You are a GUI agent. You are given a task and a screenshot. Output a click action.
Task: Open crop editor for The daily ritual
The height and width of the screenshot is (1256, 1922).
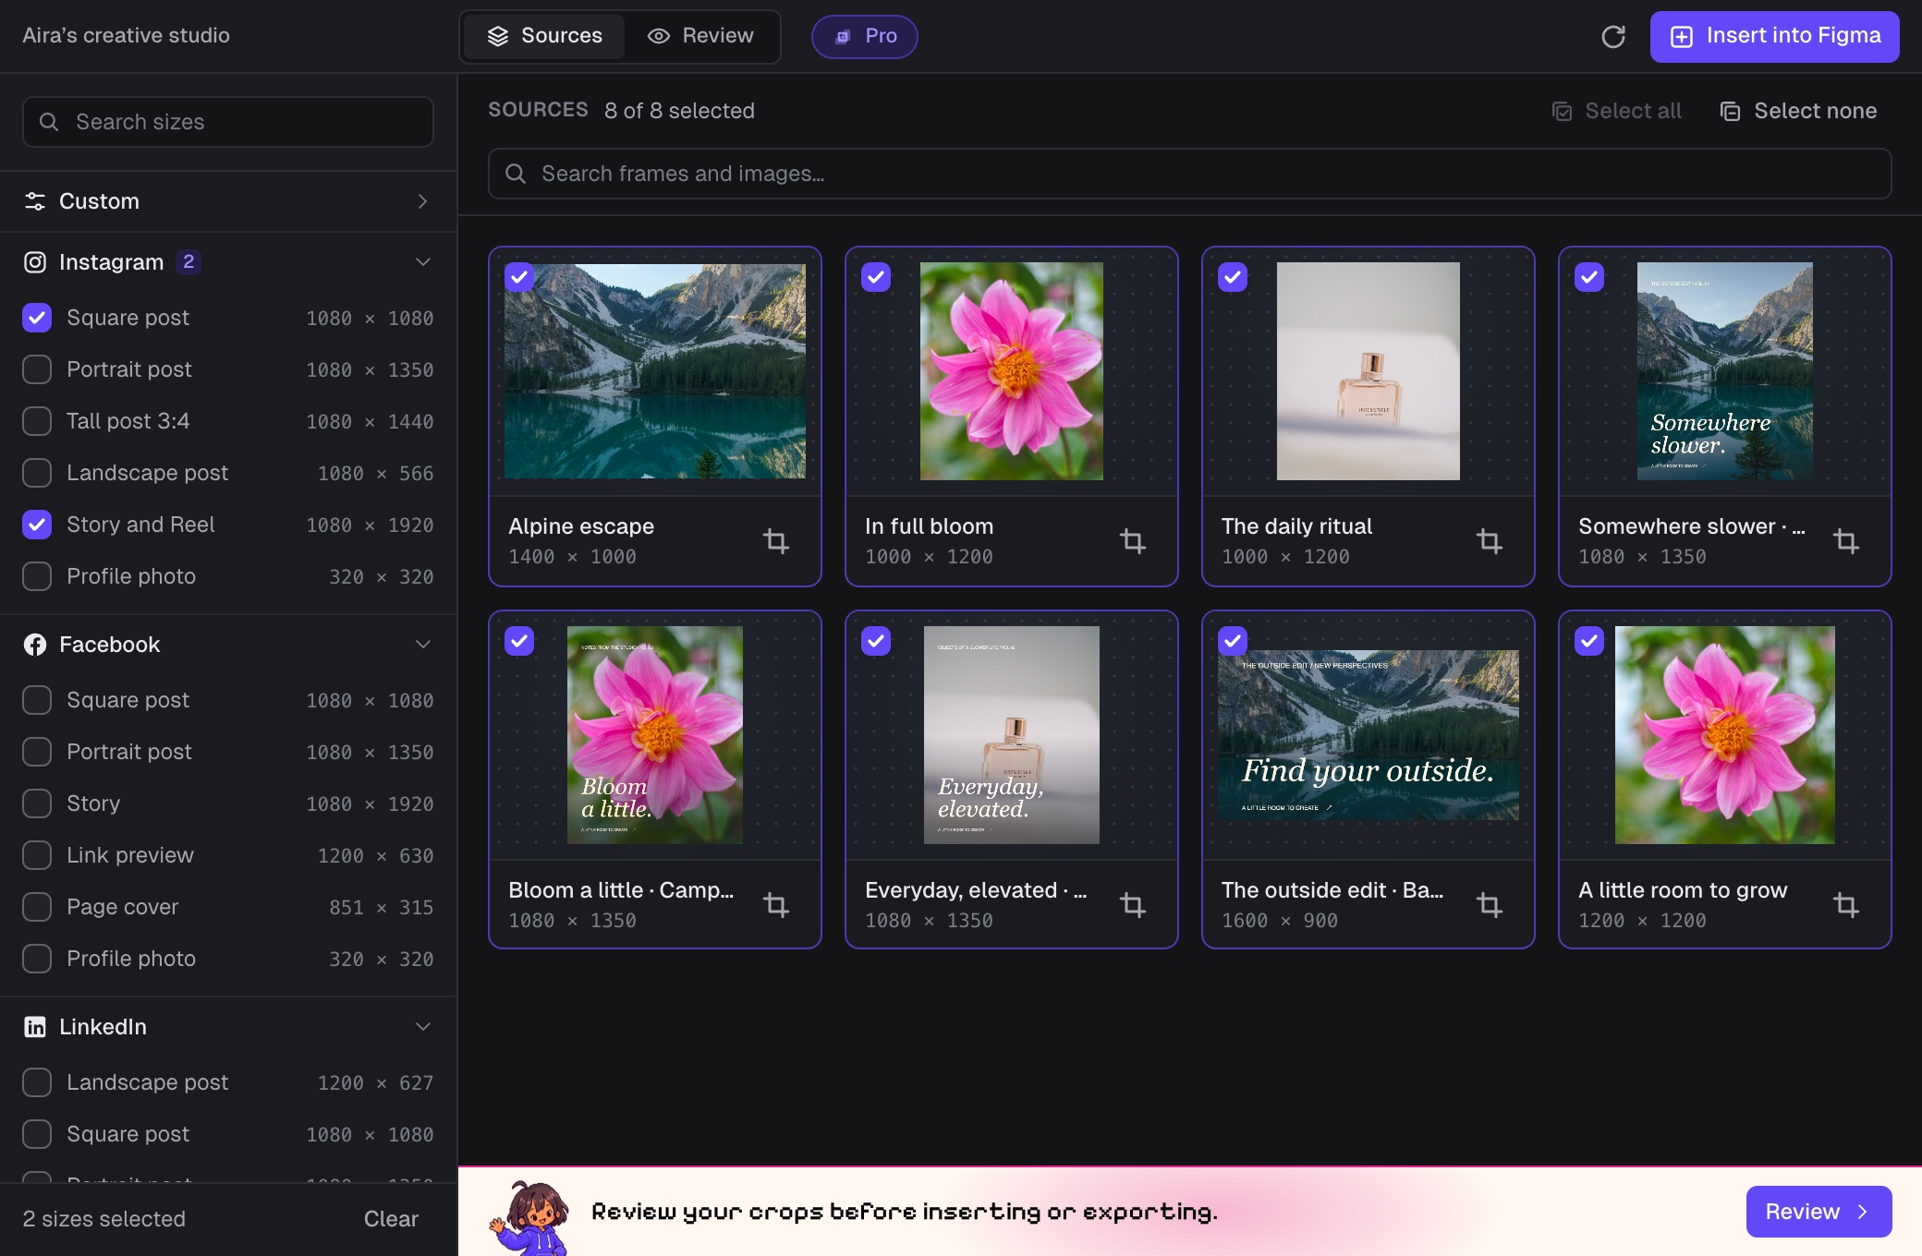[1490, 540]
